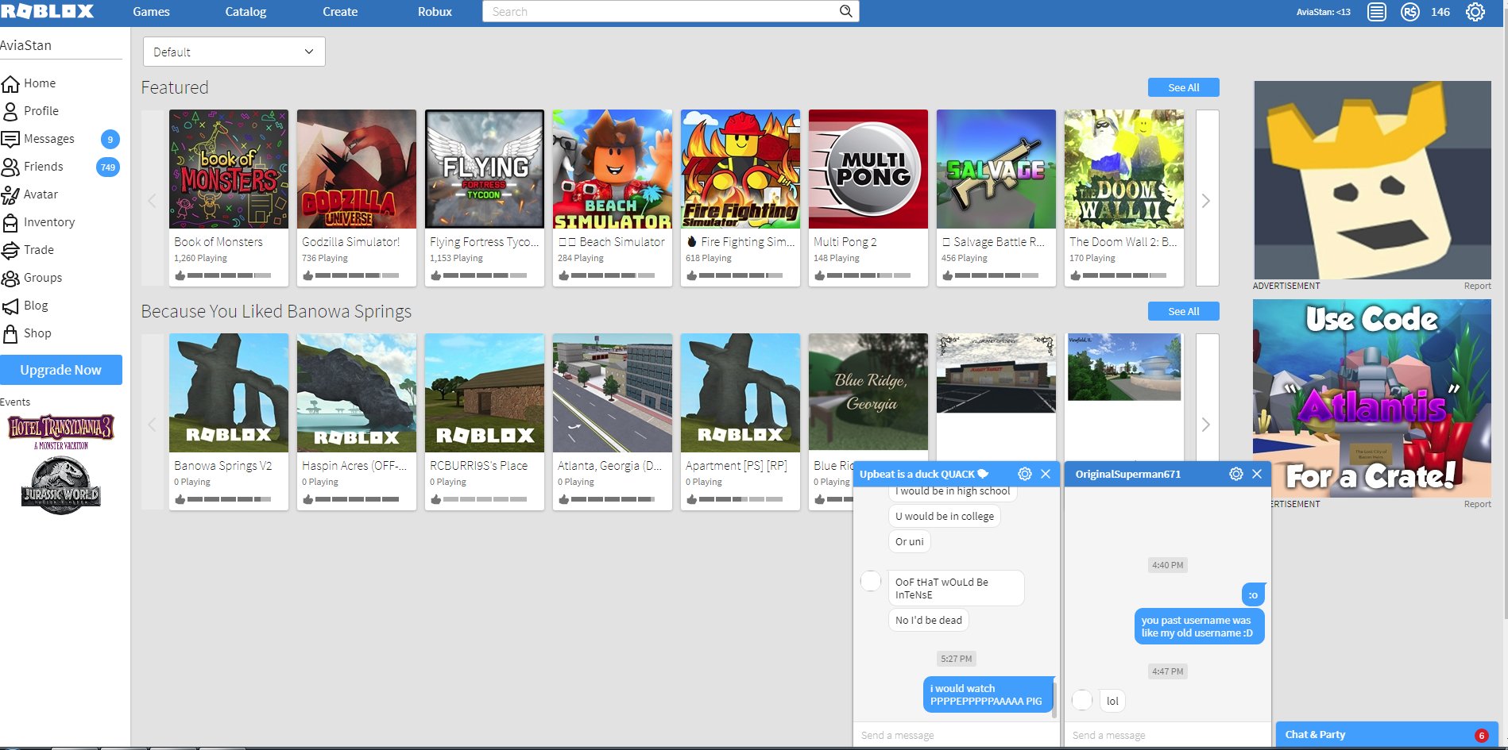Open Haspin Acres game thumbnail
1508x750 pixels.
(357, 393)
